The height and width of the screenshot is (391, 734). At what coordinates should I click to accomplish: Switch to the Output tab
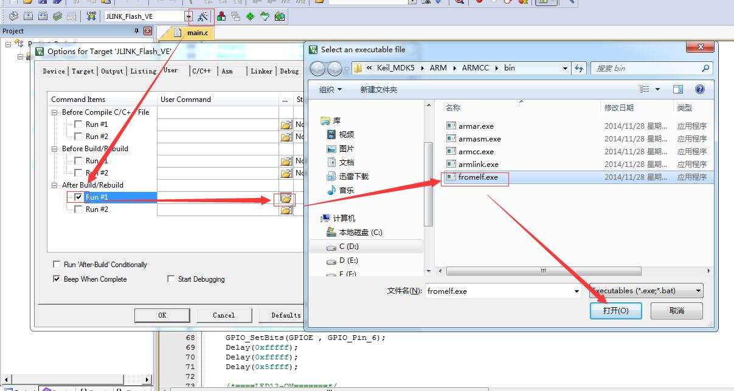[112, 72]
